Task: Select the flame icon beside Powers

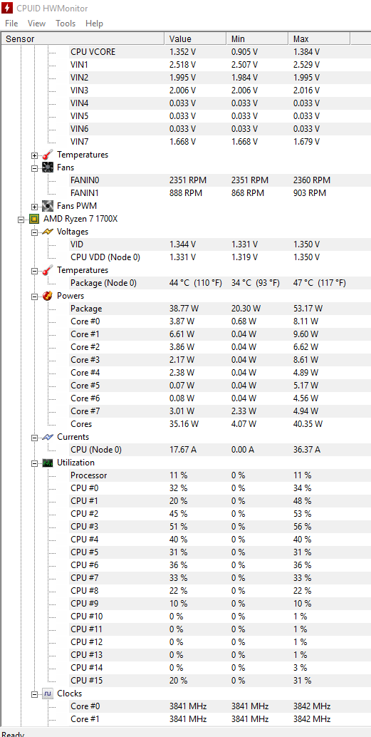Action: click(48, 296)
